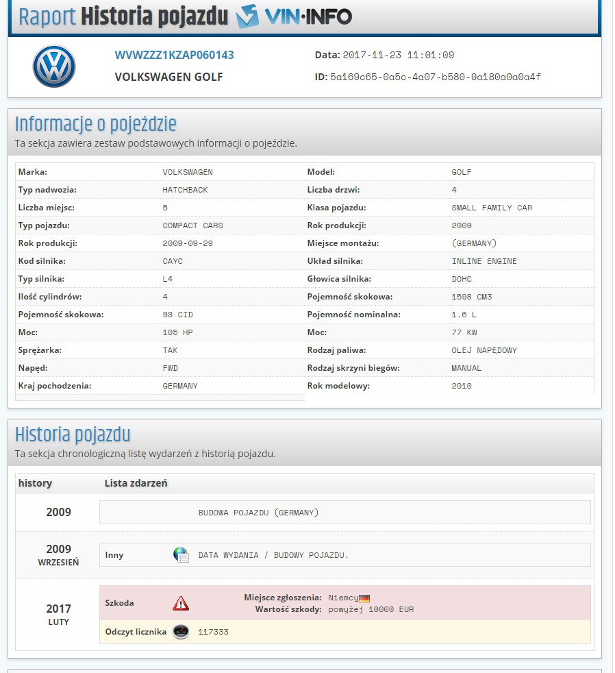The image size is (615, 673).
Task: Select the displacement value '1598 CM3'
Action: coord(472,297)
